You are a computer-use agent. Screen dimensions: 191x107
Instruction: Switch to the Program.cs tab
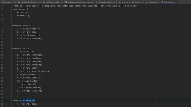[x=9, y=2]
